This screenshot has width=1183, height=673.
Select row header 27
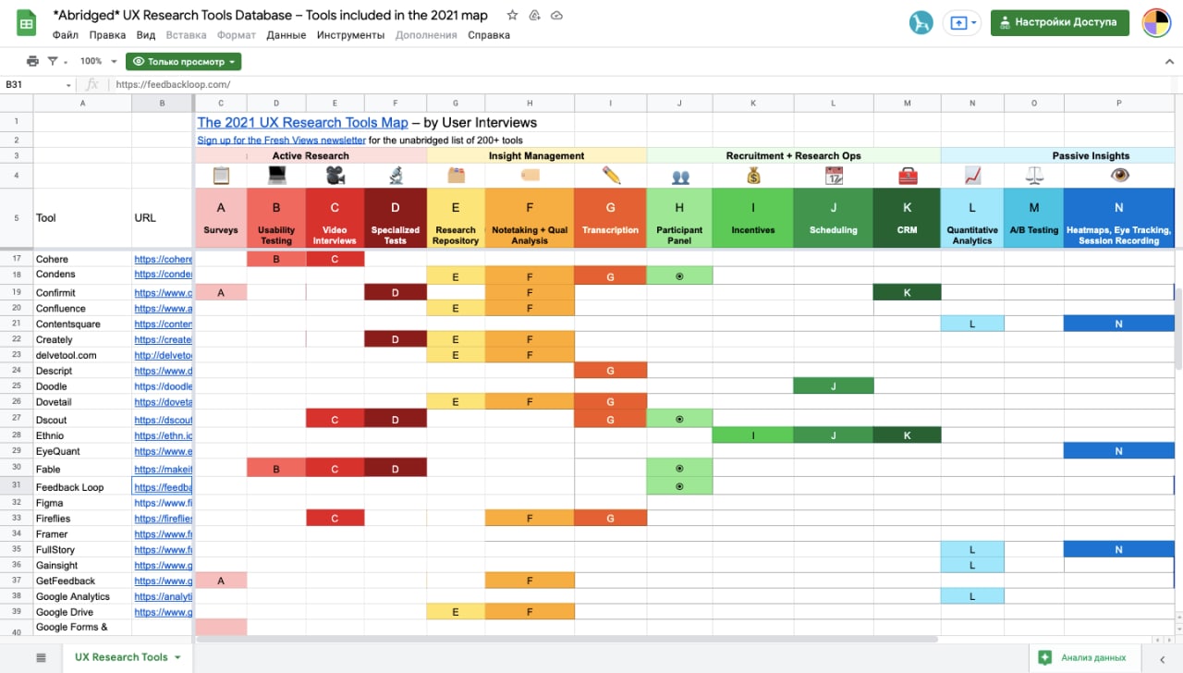17,419
